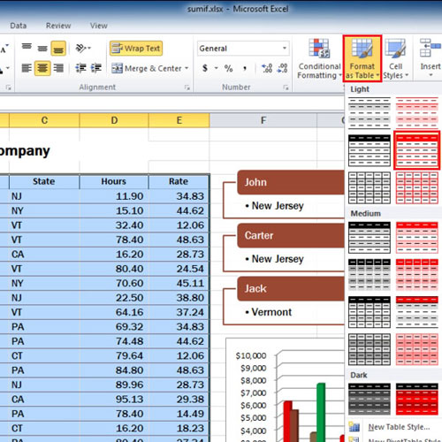The height and width of the screenshot is (442, 442).
Task: Click the cell with rate 45.11
Action: [179, 283]
